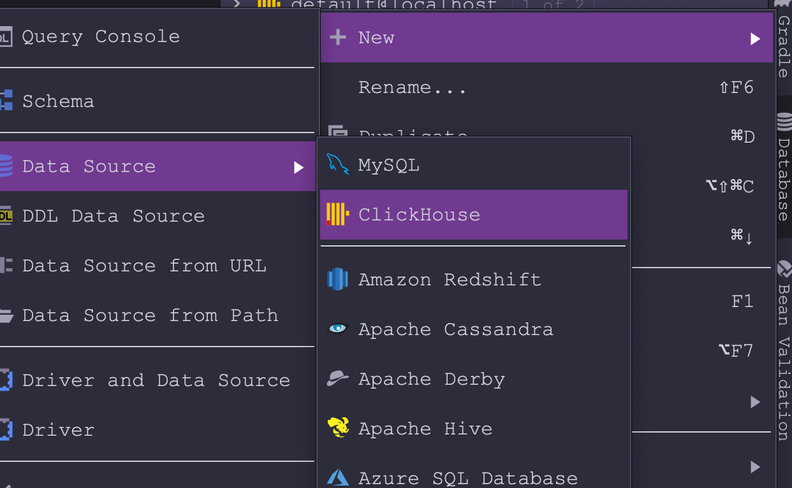Open Query Console from New submenu
Screen dimensions: 792x488
coord(157,36)
